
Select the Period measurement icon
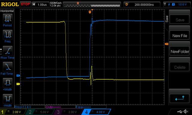click(x=7, y=19)
